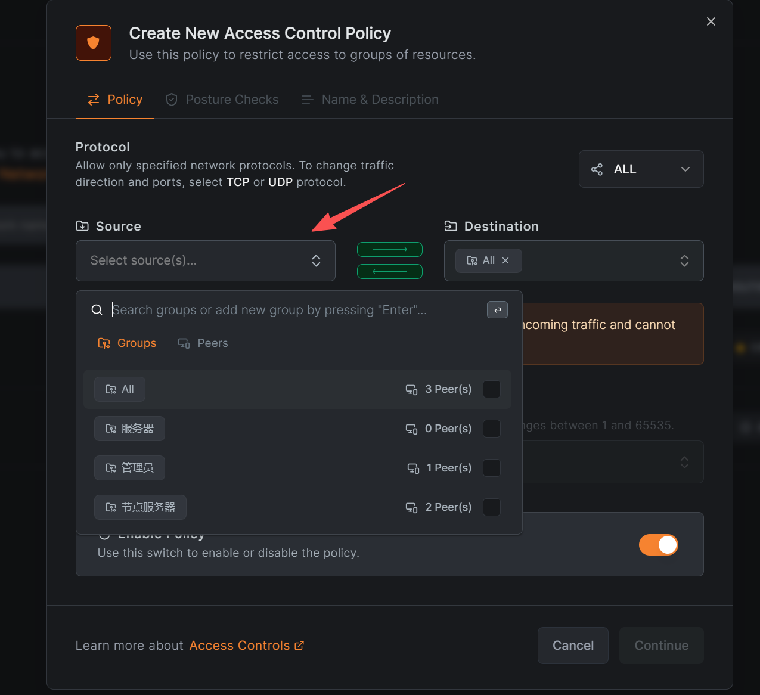This screenshot has width=760, height=695.
Task: Expand the Destination group selector
Action: tap(684, 260)
